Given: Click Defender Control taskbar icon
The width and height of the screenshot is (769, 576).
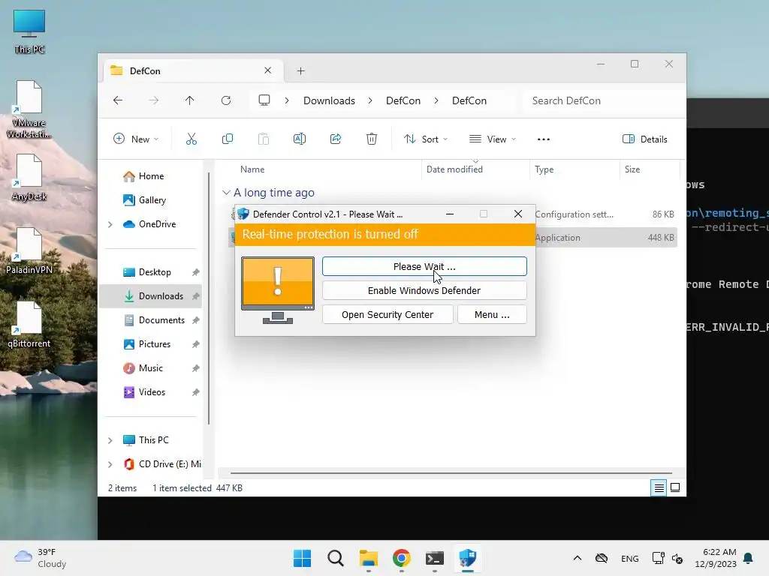Looking at the screenshot, I should tap(468, 558).
